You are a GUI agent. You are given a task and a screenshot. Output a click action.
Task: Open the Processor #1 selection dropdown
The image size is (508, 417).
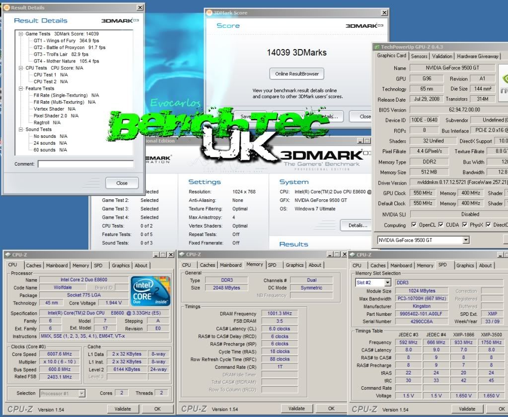coord(81,393)
